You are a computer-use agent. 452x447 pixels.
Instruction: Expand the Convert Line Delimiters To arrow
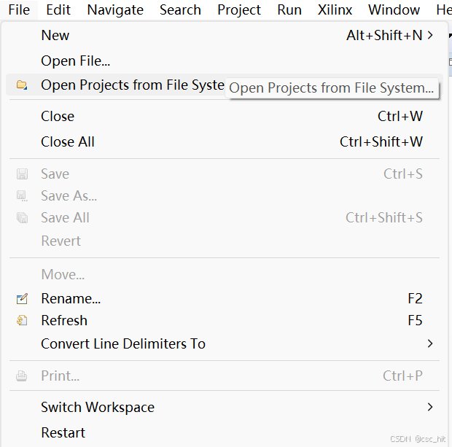pos(430,343)
